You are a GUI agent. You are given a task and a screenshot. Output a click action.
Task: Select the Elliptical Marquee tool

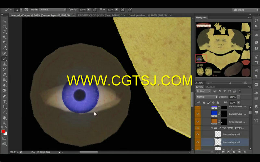coord(4,27)
